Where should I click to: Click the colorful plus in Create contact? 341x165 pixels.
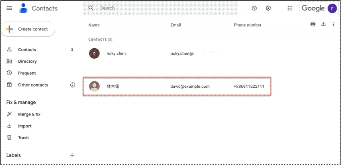9,29
